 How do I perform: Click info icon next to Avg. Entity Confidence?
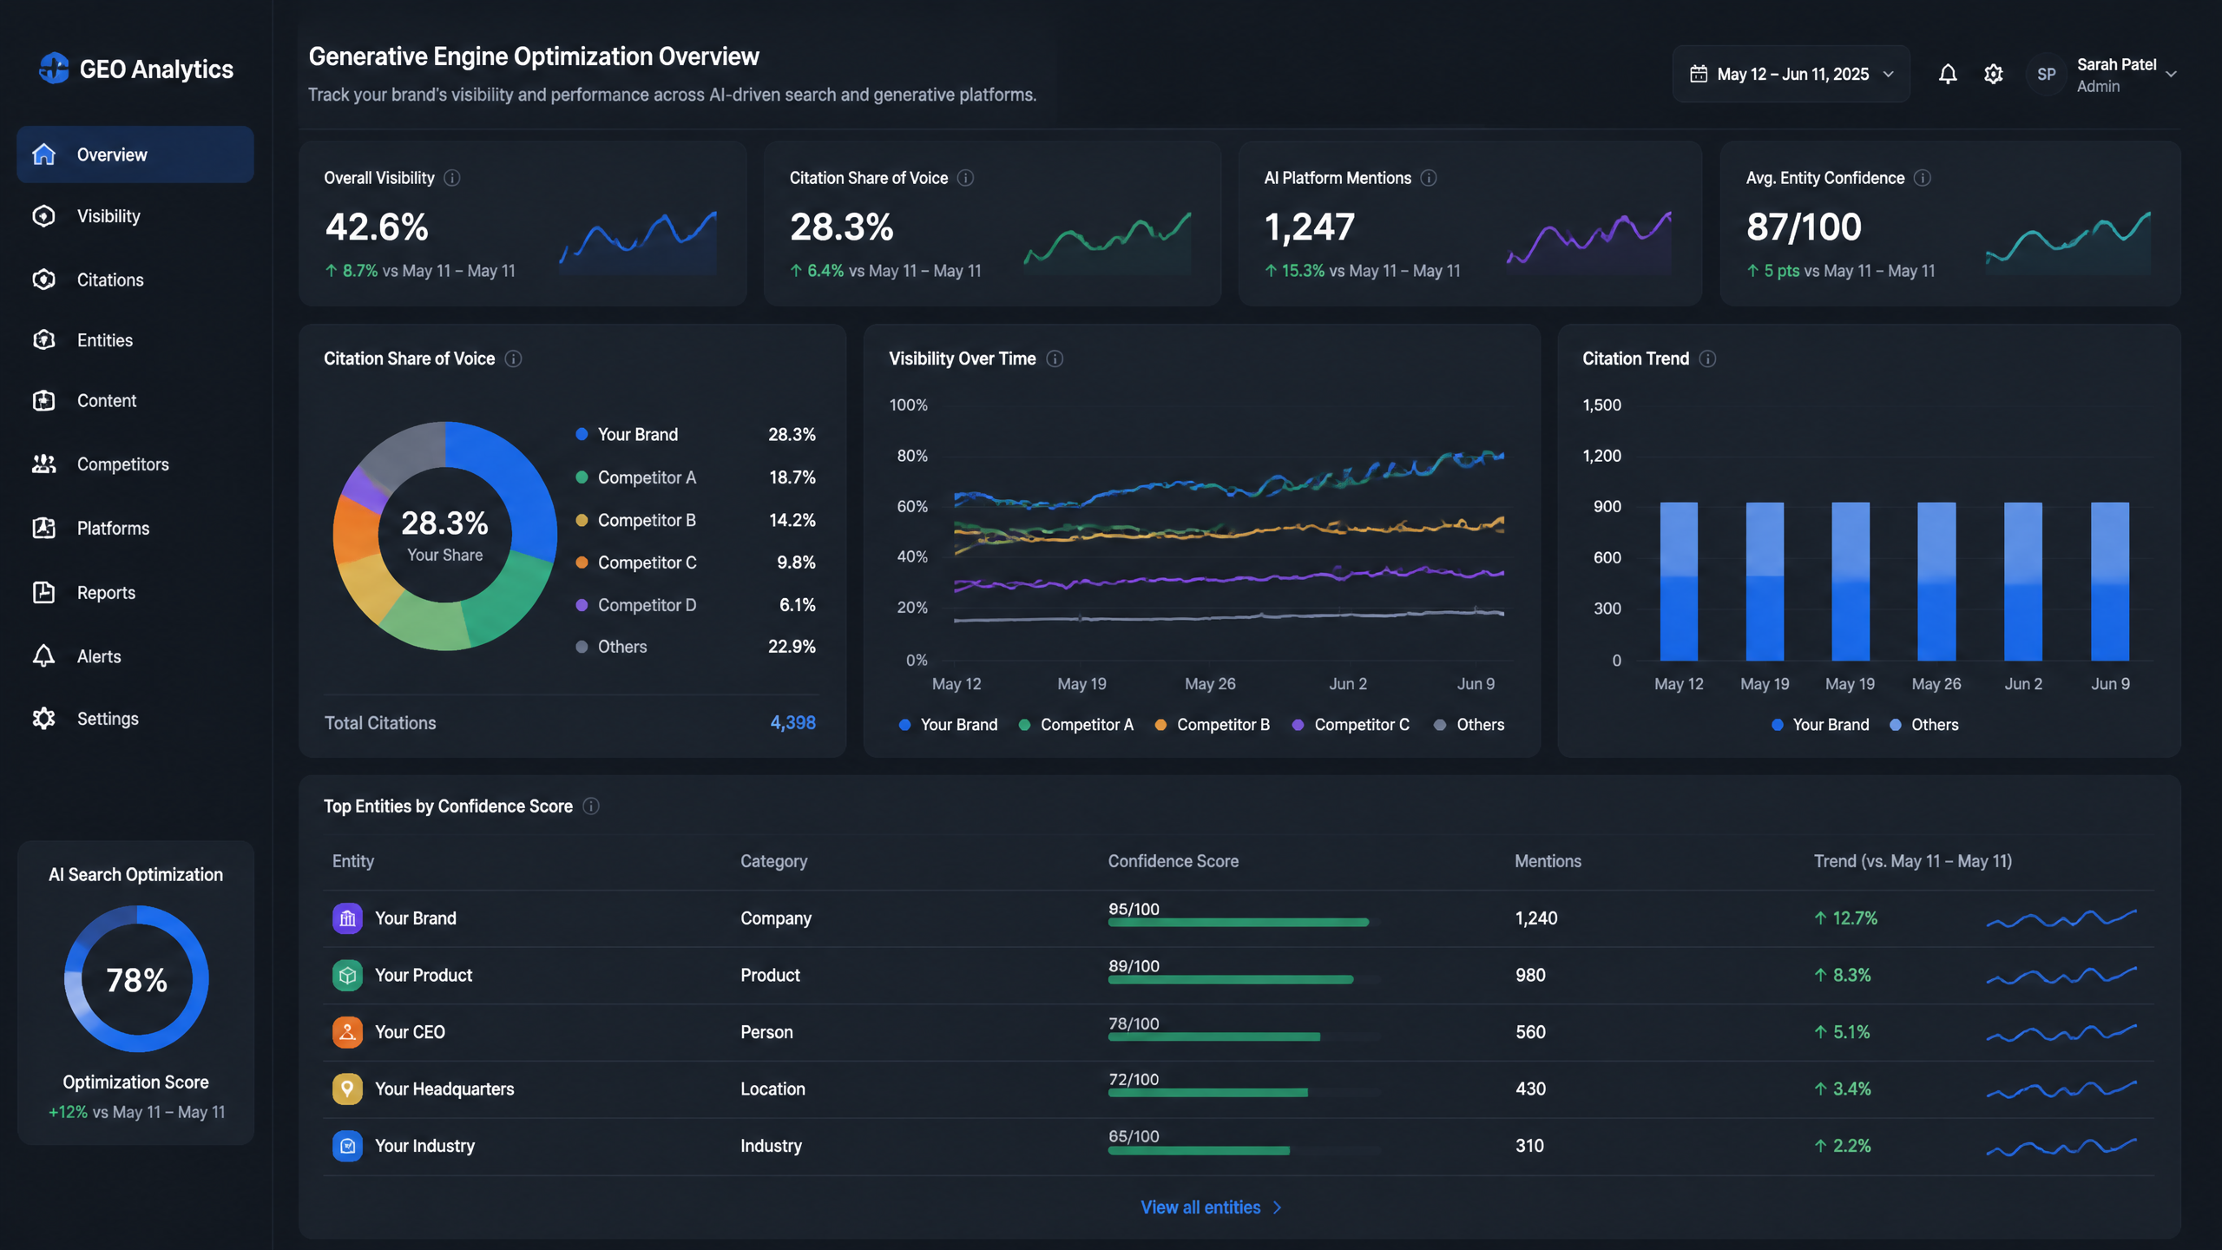tap(1923, 178)
